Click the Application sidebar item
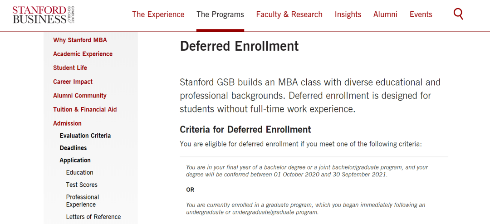The height and width of the screenshot is (224, 490). [75, 160]
